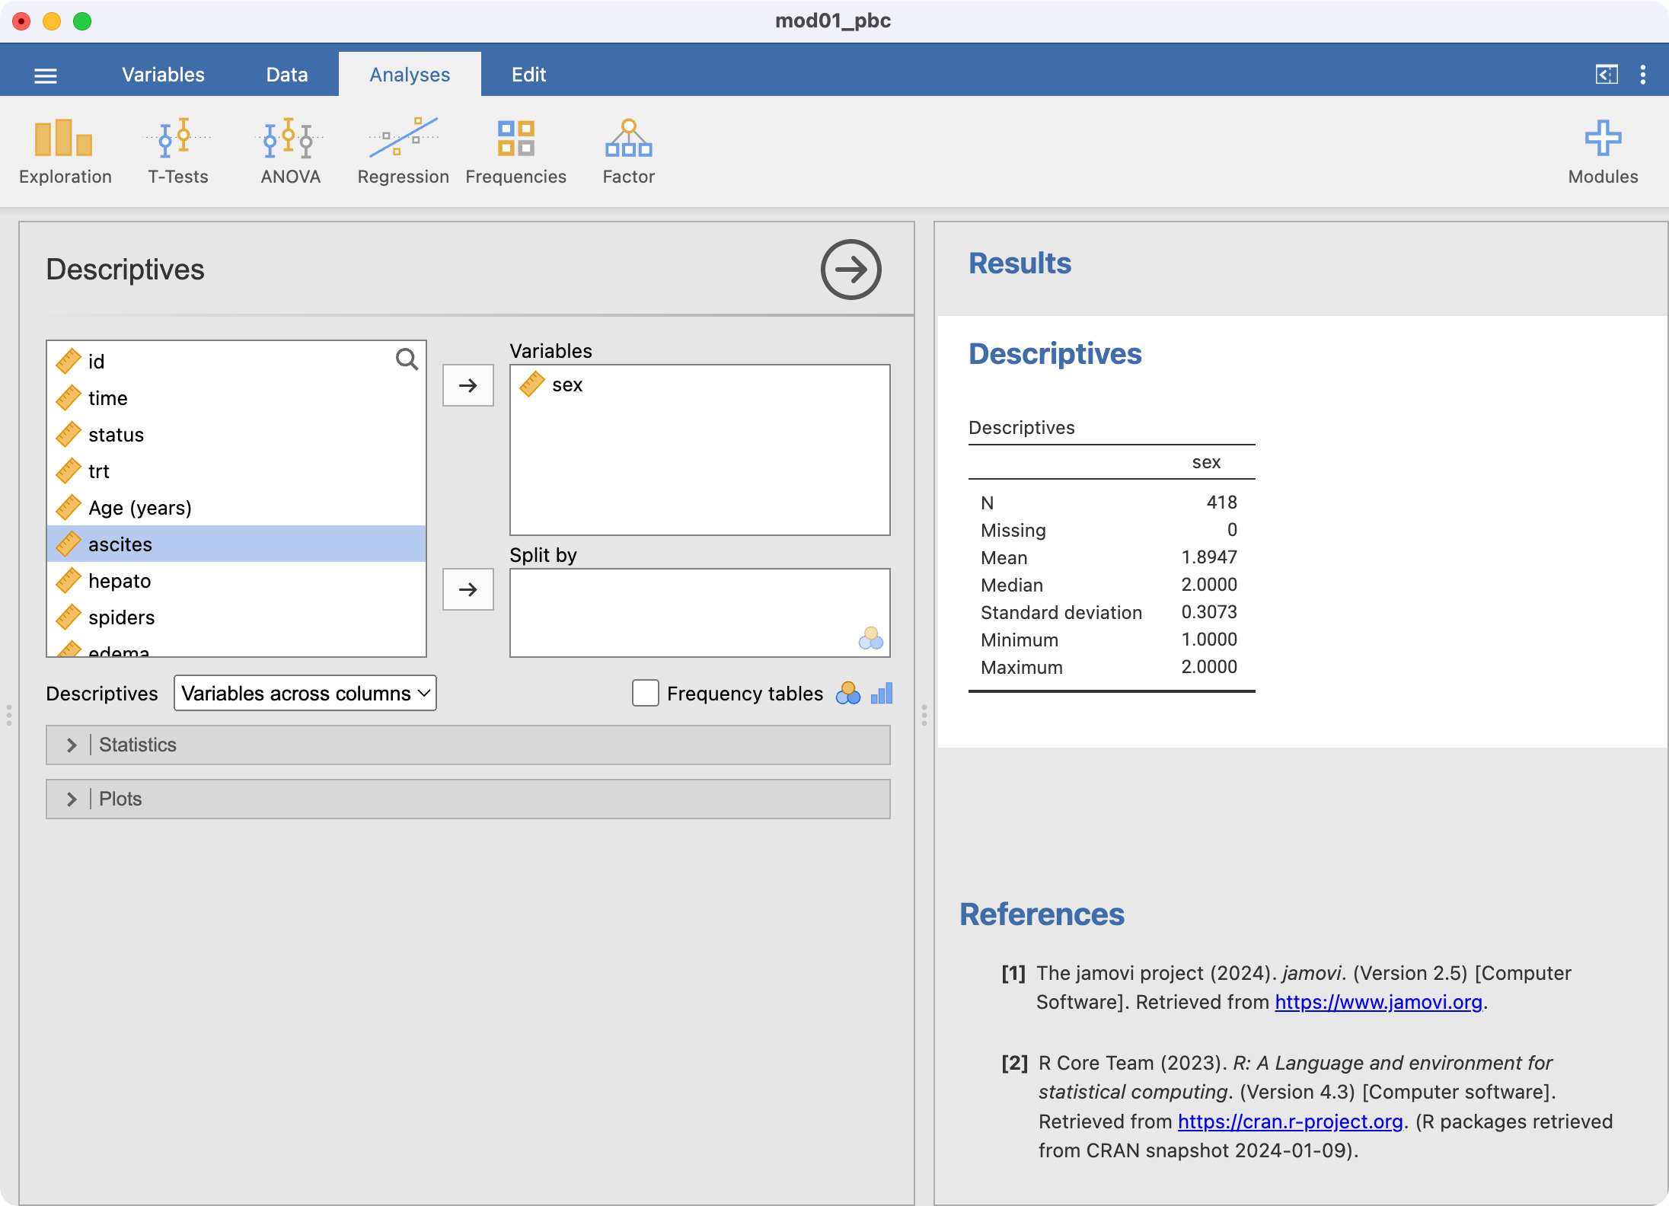This screenshot has width=1669, height=1206.
Task: Open the Exploration analyses menu
Action: click(x=65, y=151)
